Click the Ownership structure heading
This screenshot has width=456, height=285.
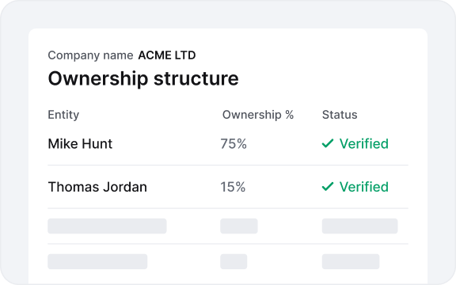coord(143,78)
